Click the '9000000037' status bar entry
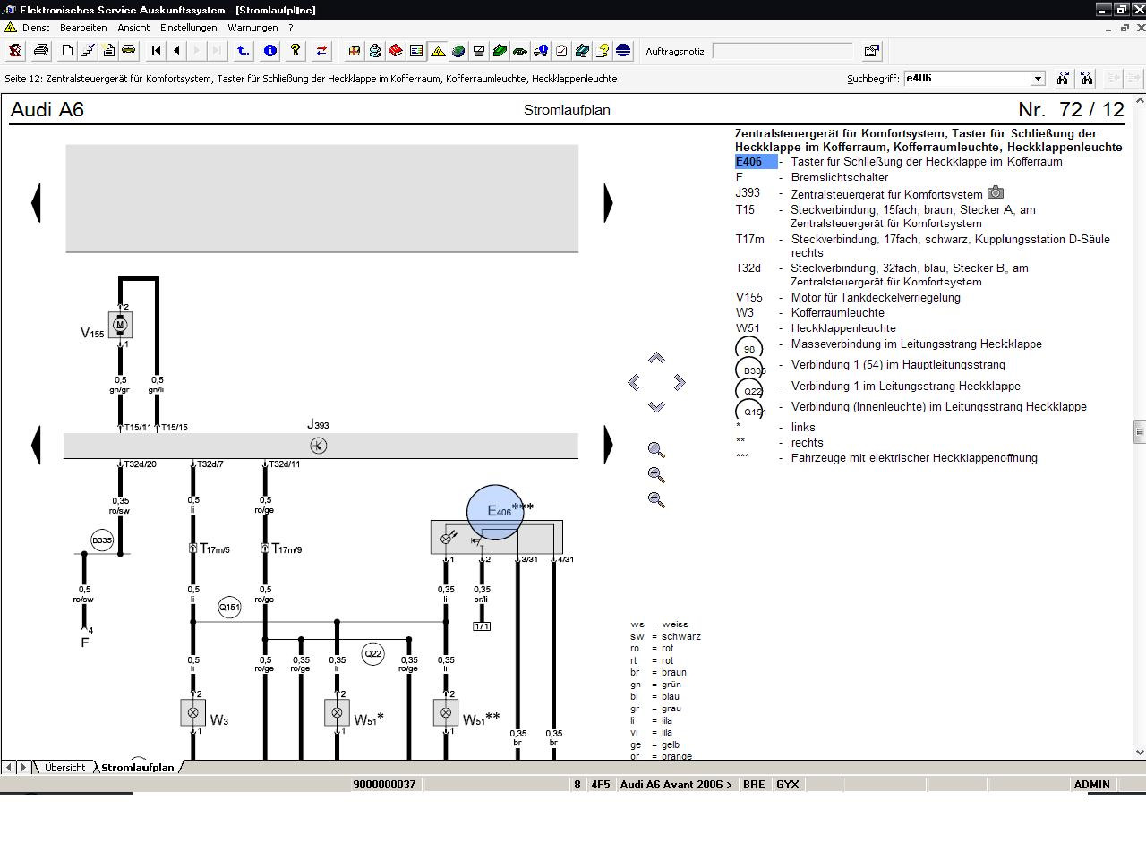Viewport: 1146px width, 859px height. tap(385, 784)
